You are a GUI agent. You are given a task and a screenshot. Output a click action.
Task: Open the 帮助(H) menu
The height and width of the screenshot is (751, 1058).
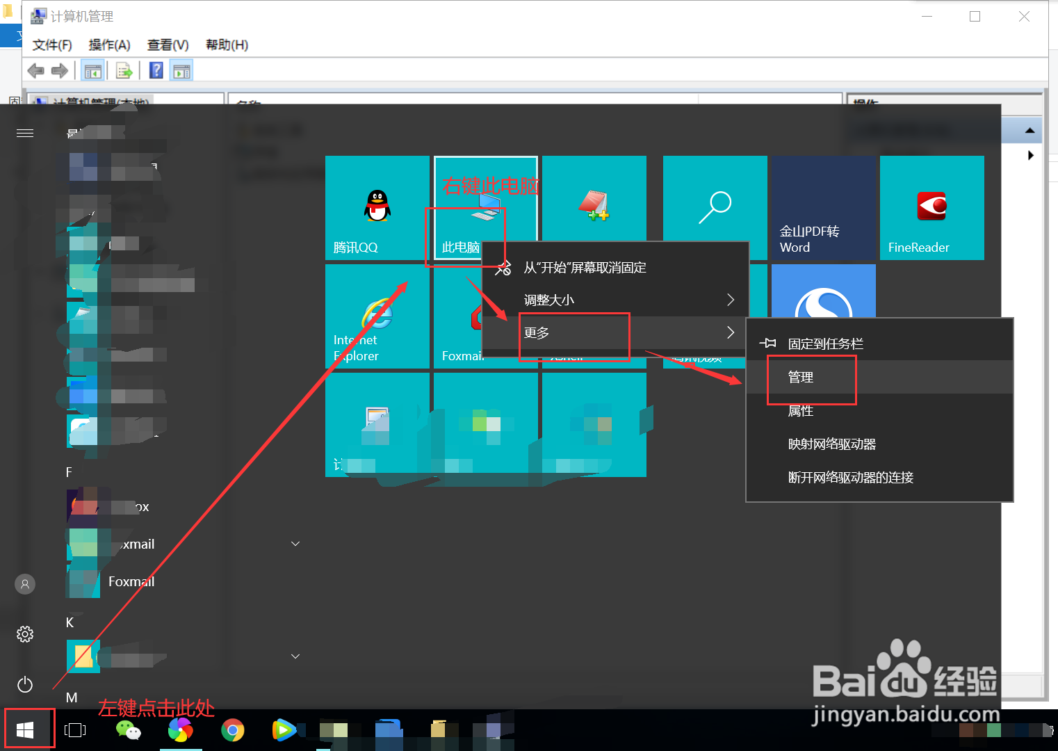tap(227, 45)
